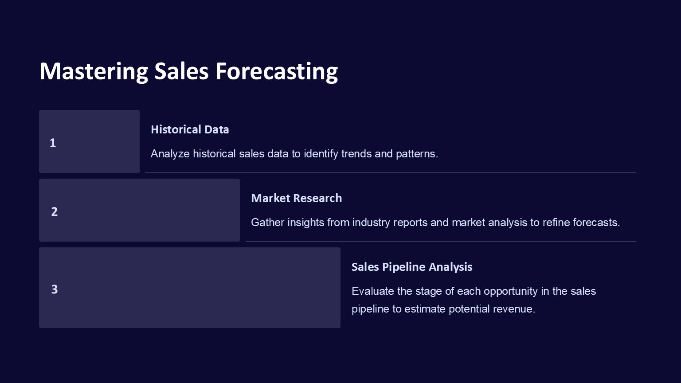
Task: Click the "Historical Data" heading
Action: click(190, 129)
